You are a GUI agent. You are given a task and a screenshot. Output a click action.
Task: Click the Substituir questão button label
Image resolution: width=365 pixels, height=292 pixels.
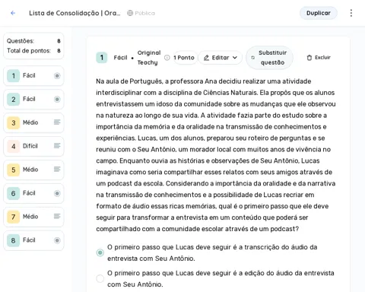point(272,58)
